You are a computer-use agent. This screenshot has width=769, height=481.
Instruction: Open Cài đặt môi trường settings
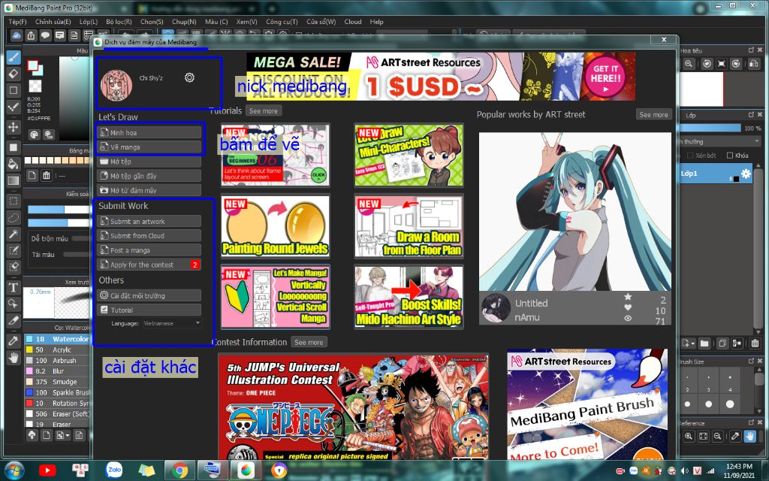pos(149,295)
